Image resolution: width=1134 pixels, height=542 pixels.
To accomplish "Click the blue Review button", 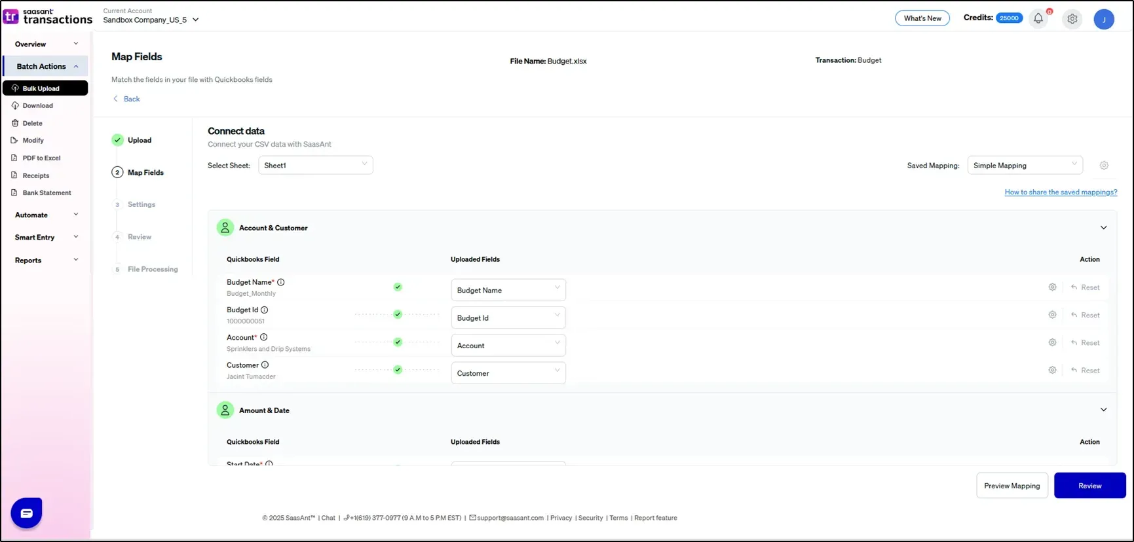I will click(1090, 486).
